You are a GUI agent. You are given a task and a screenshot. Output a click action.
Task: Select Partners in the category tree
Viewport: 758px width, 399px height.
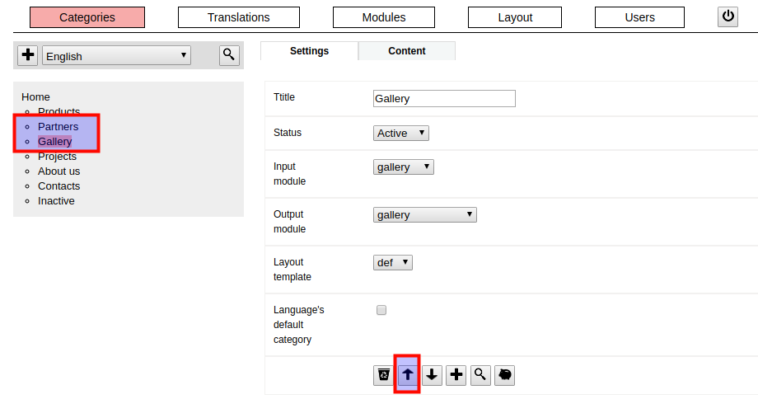coord(58,127)
